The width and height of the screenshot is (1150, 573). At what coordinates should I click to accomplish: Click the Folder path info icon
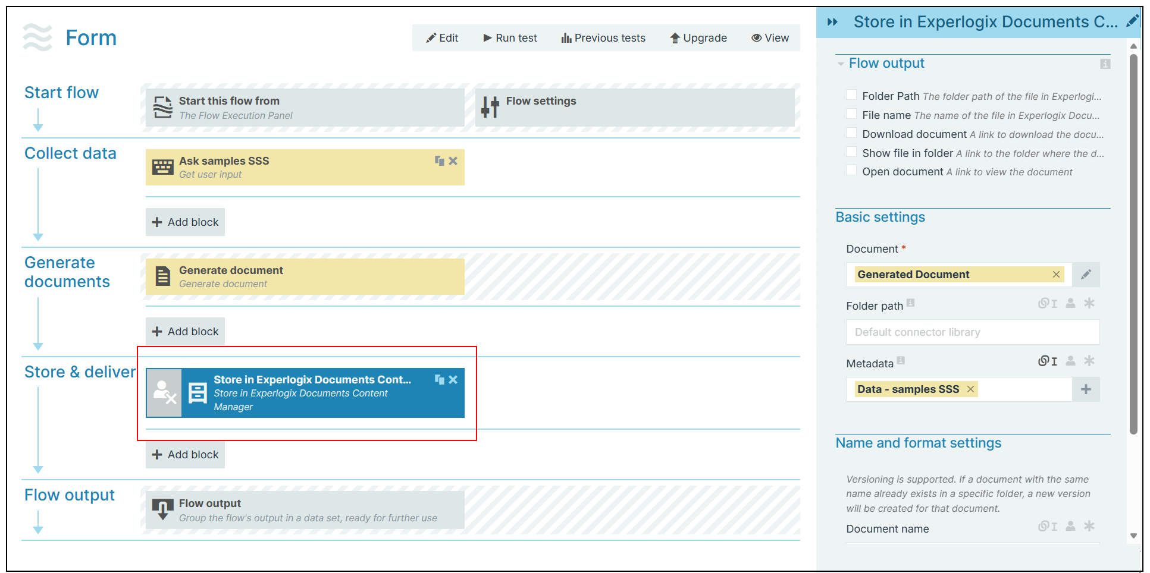point(910,303)
